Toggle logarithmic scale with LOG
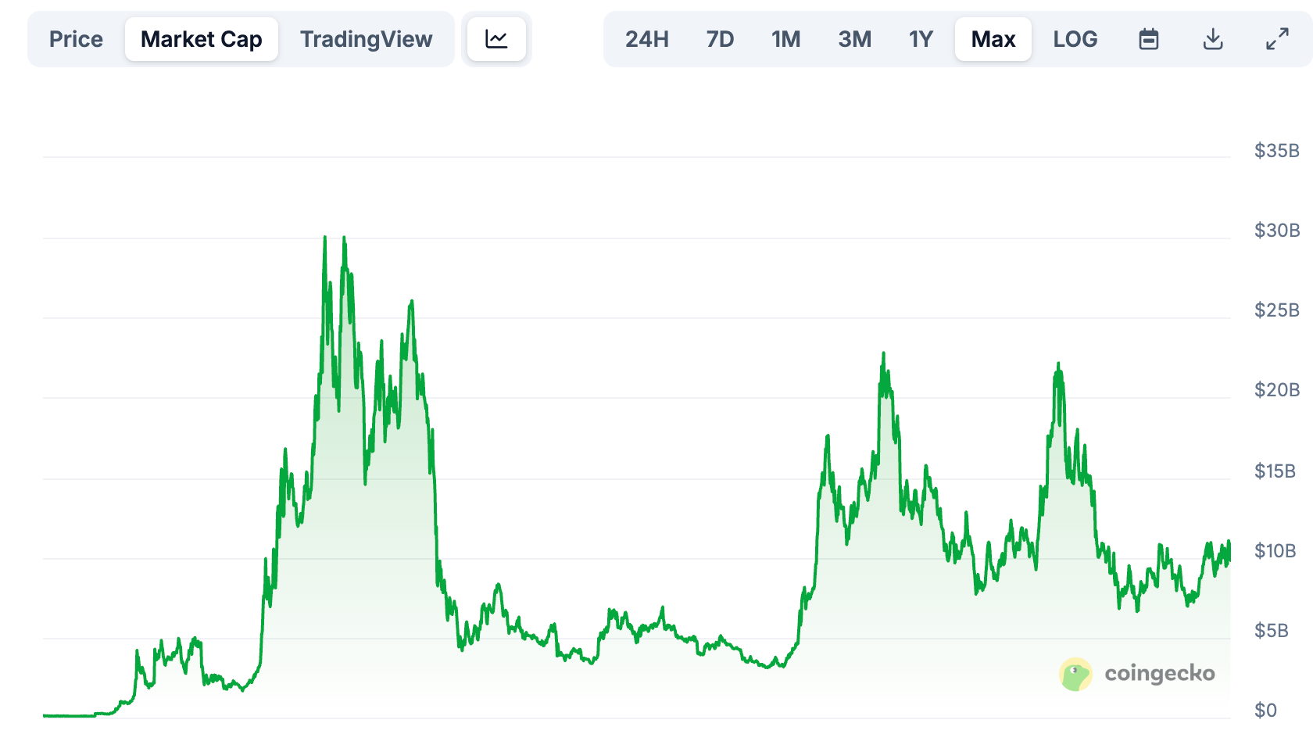Screen dimensions: 1313x752 tap(1075, 38)
